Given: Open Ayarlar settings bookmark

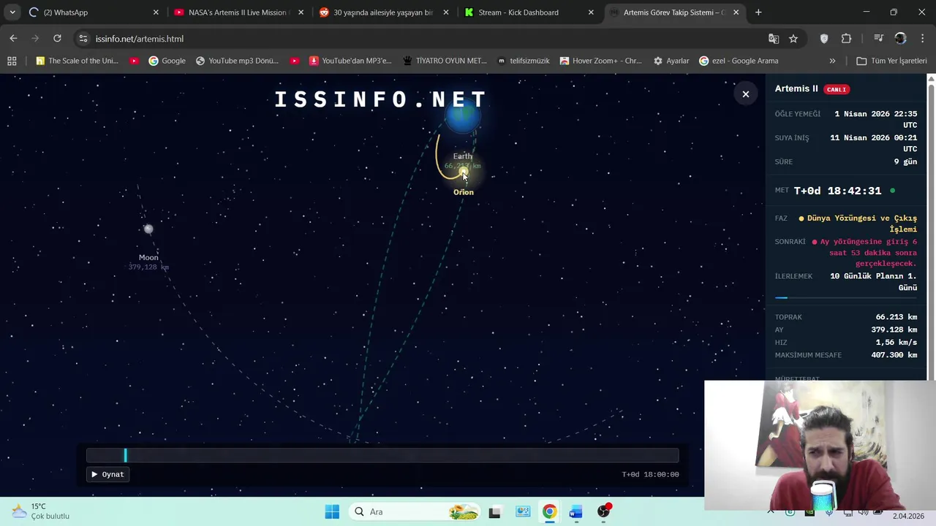Looking at the screenshot, I should coord(671,61).
